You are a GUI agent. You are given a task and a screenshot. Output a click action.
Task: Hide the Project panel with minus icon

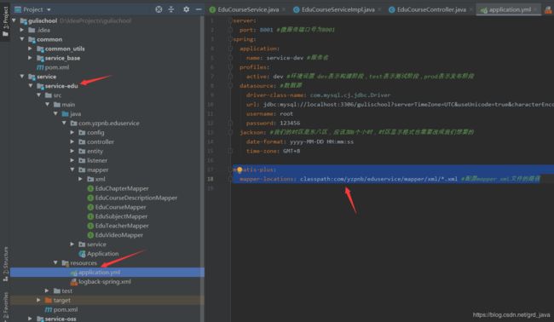(199, 9)
